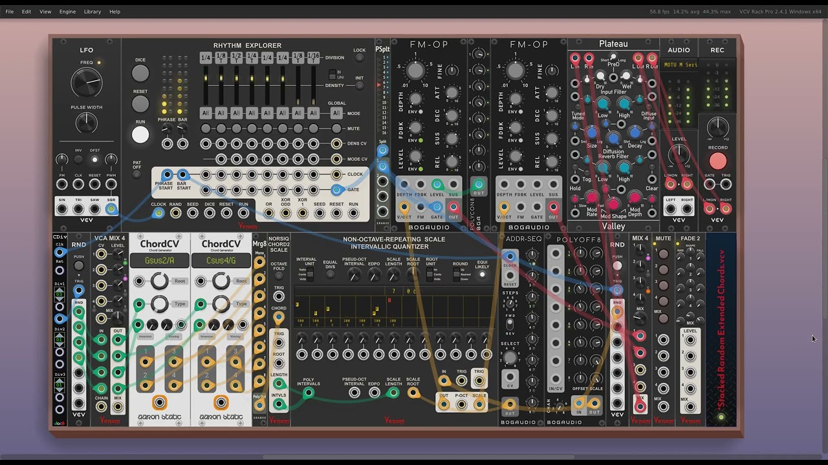Click Plateau R in jack
Screen dimensions: 828x465
(589, 58)
